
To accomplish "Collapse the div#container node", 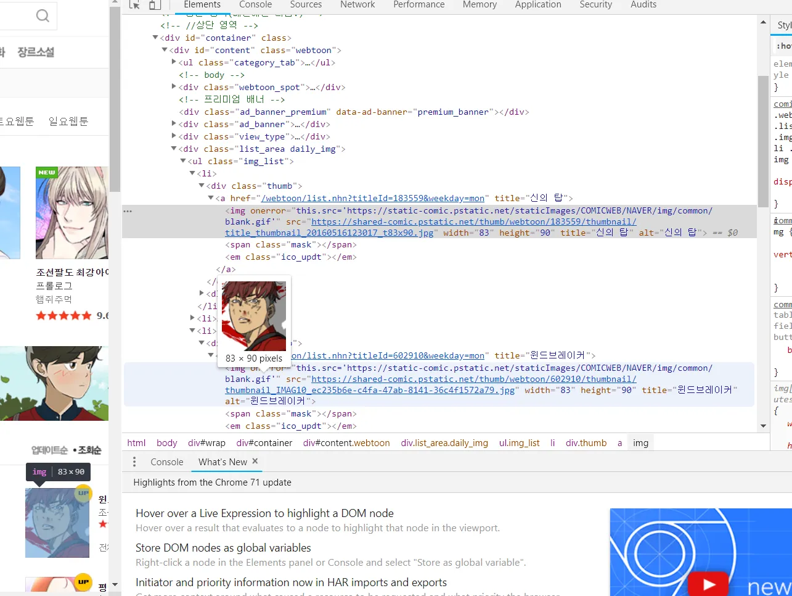I will click(155, 38).
